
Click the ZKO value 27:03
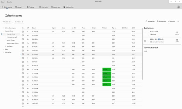pyautogui.click(x=134, y=104)
